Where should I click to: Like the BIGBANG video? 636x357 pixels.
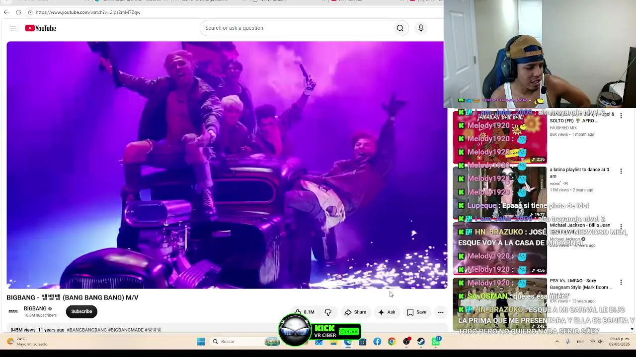(304, 312)
